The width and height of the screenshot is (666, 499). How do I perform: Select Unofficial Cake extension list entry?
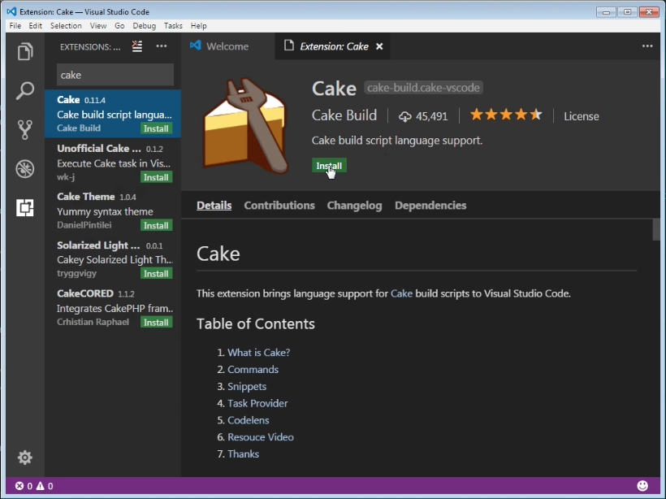[x=113, y=163]
